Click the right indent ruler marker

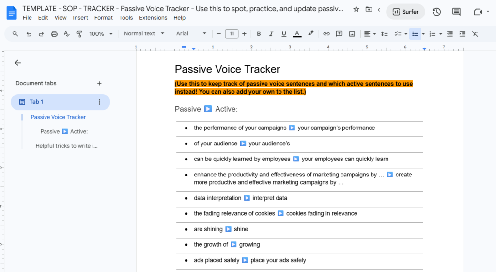424,49
